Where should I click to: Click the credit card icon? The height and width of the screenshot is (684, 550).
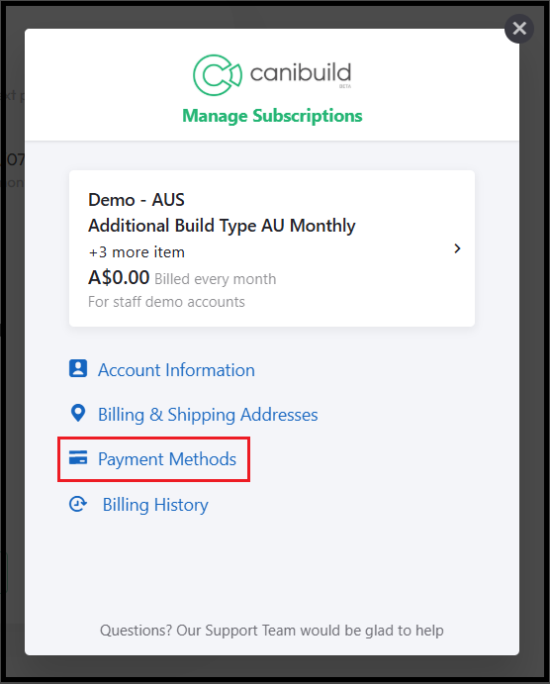(78, 457)
